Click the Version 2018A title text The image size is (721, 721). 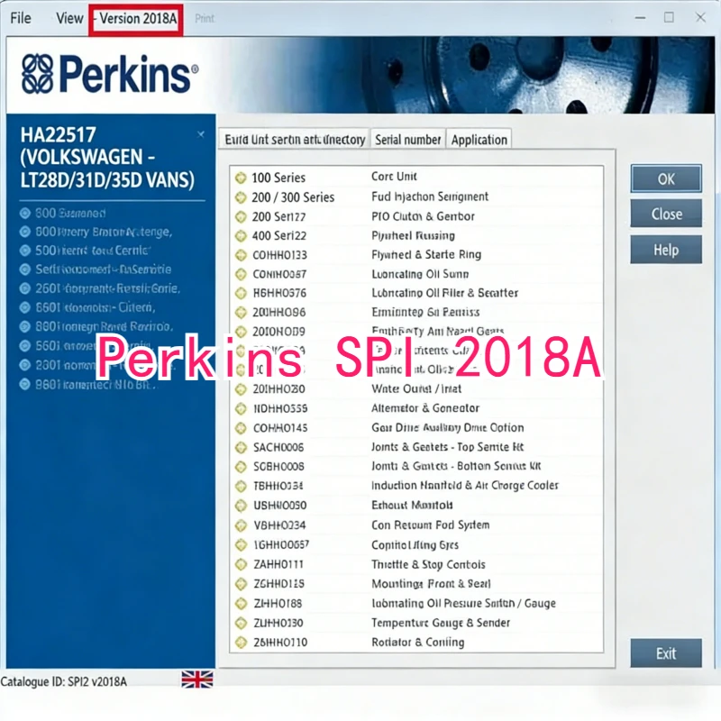136,19
